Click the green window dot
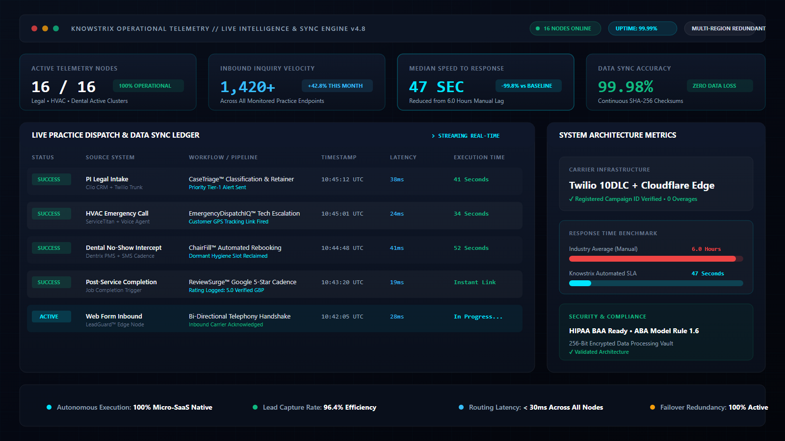Screen dimensions: 785x441 56,28
